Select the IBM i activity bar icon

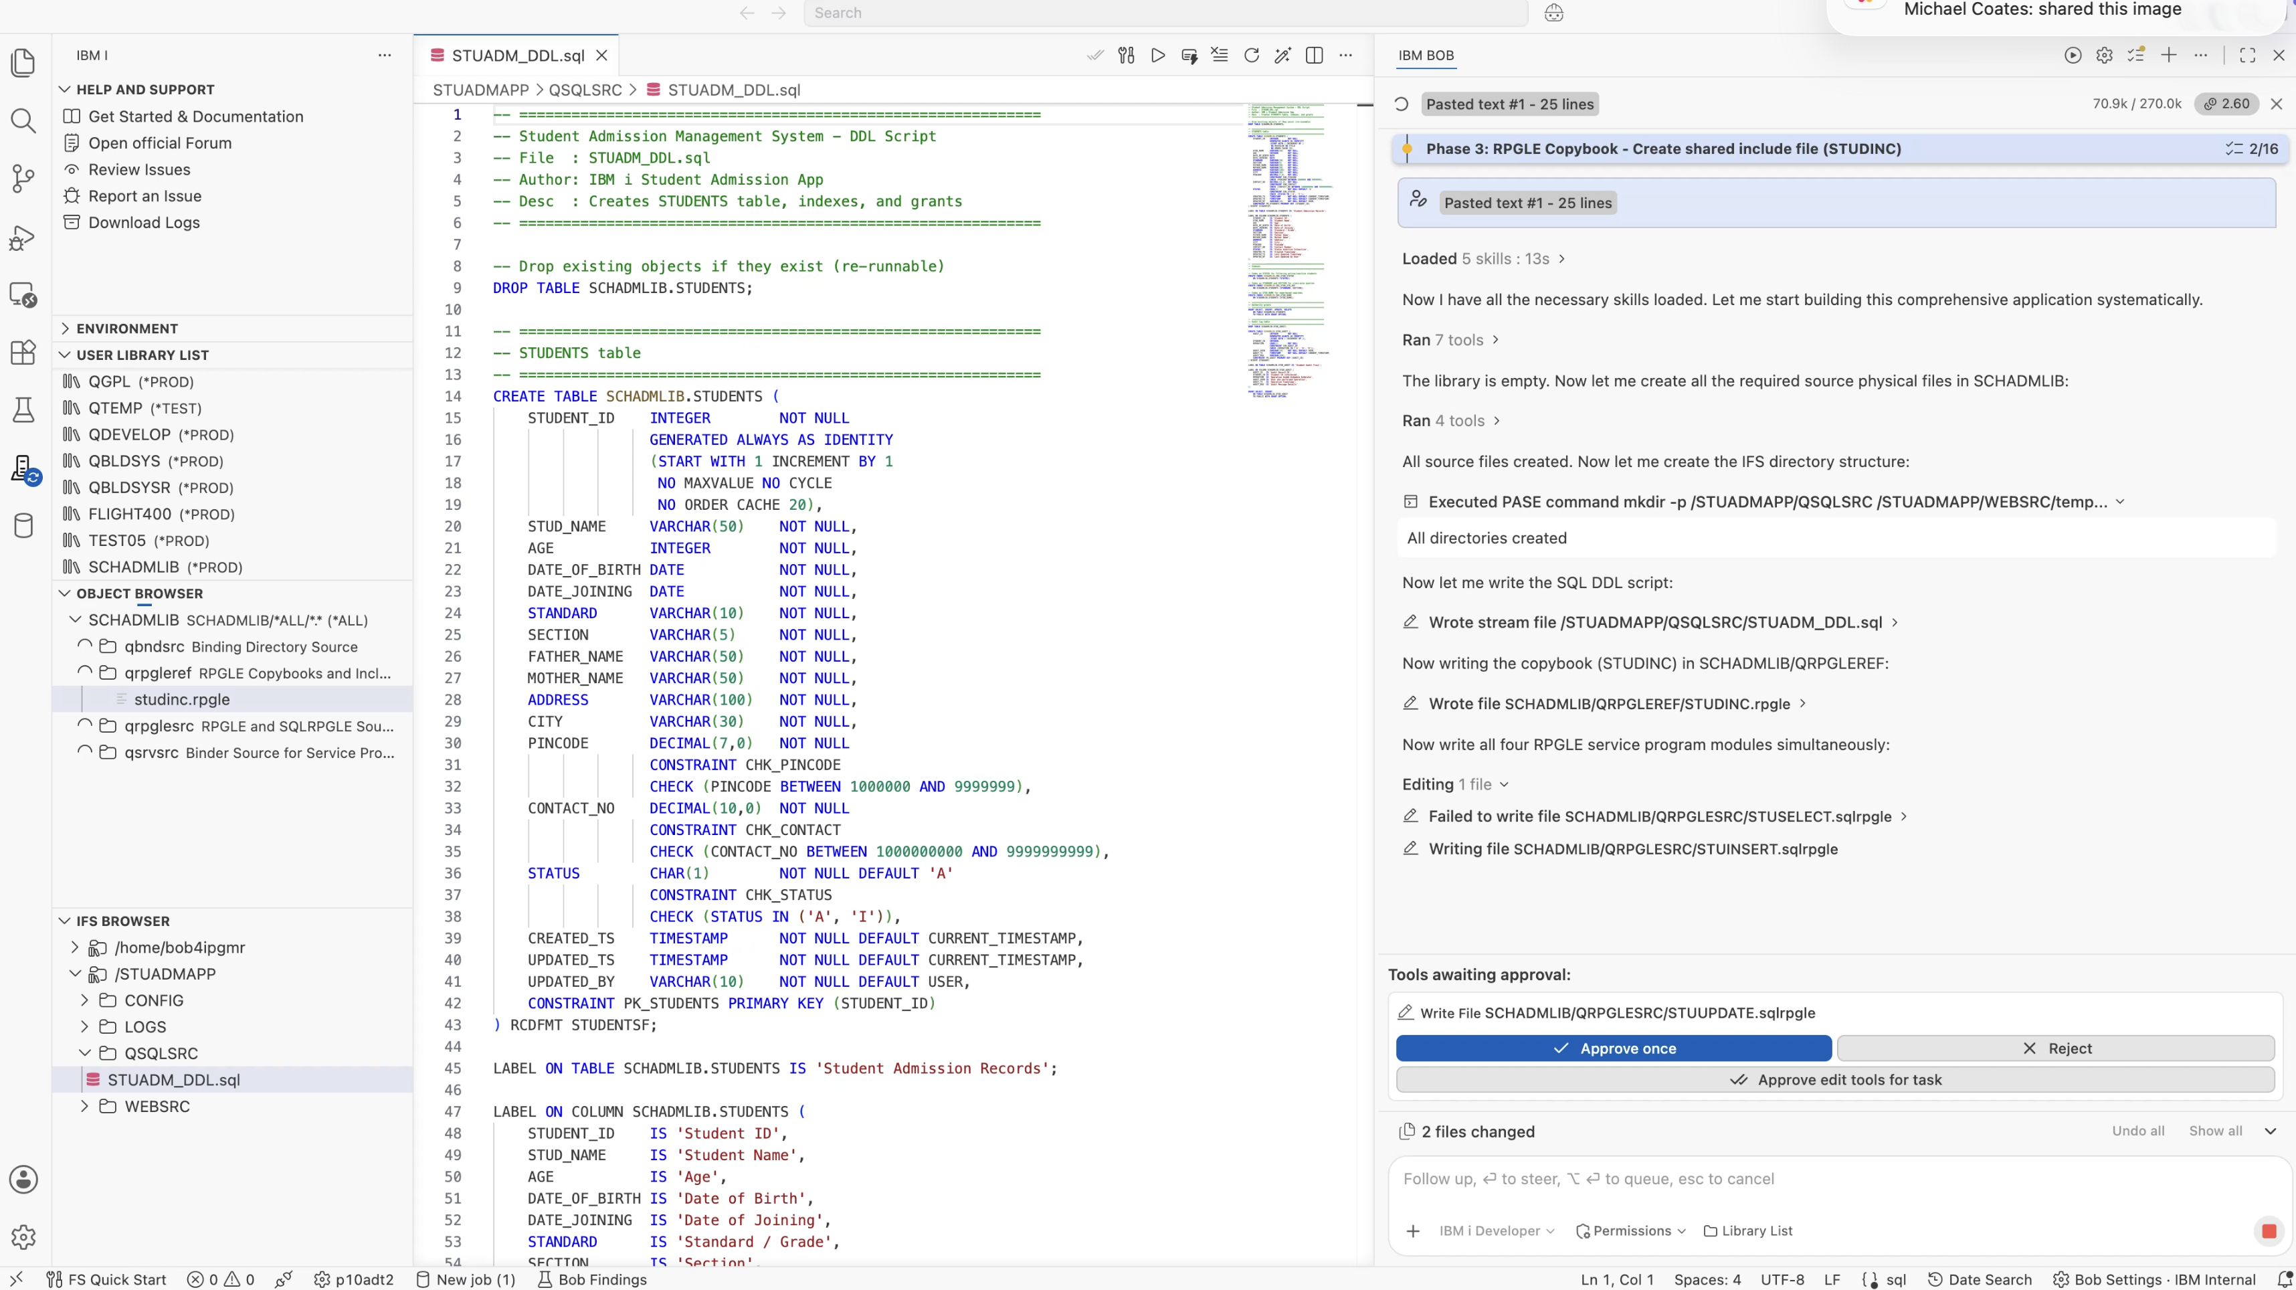24,469
